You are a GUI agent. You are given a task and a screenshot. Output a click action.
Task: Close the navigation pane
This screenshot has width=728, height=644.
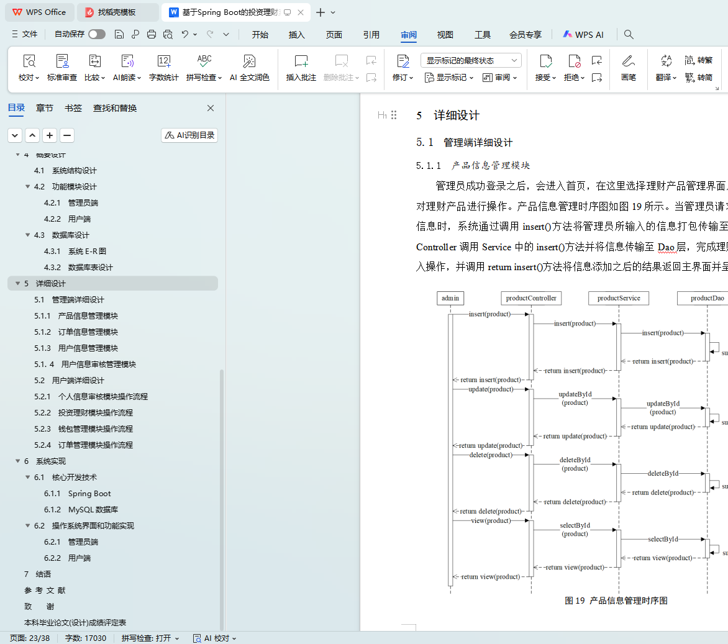[211, 108]
